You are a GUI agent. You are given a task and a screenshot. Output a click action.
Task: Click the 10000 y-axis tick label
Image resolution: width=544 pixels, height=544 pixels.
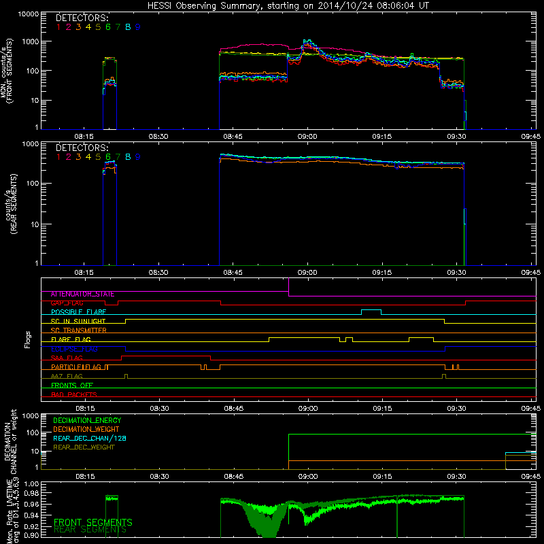[28, 14]
